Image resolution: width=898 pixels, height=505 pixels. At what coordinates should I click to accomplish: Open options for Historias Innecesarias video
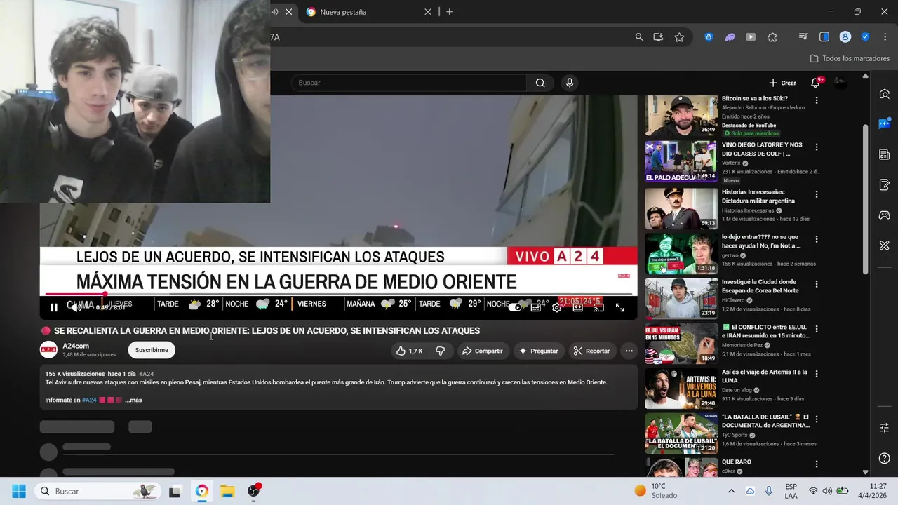[x=816, y=194]
